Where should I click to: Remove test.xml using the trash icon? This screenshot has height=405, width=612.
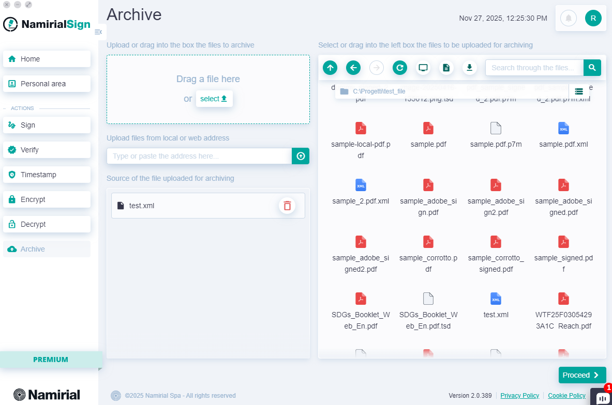(287, 205)
